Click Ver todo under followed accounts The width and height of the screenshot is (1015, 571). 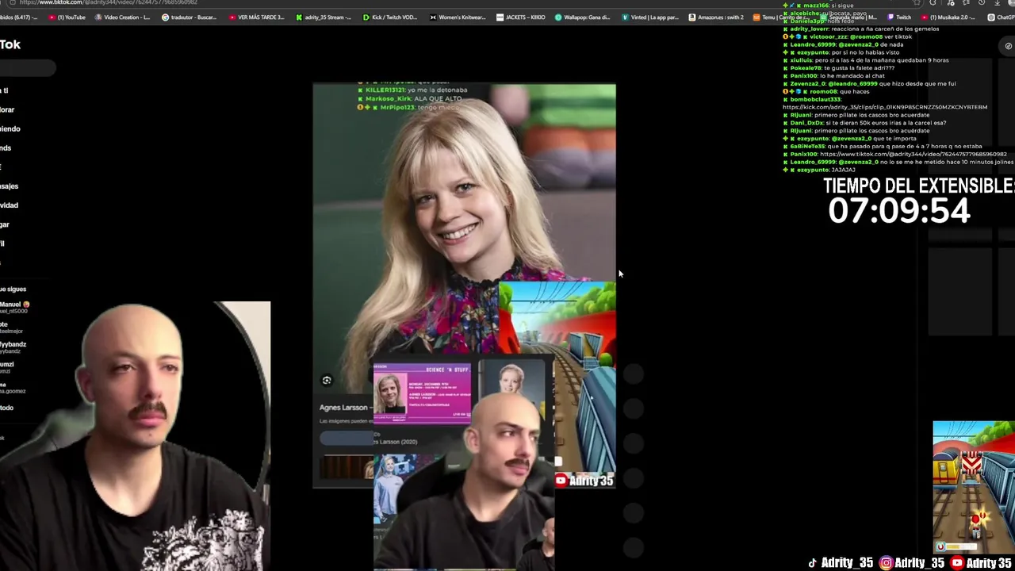[x=6, y=408]
